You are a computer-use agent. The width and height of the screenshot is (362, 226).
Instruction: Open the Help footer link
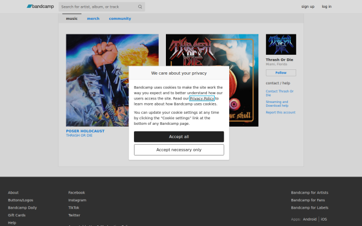tap(12, 223)
